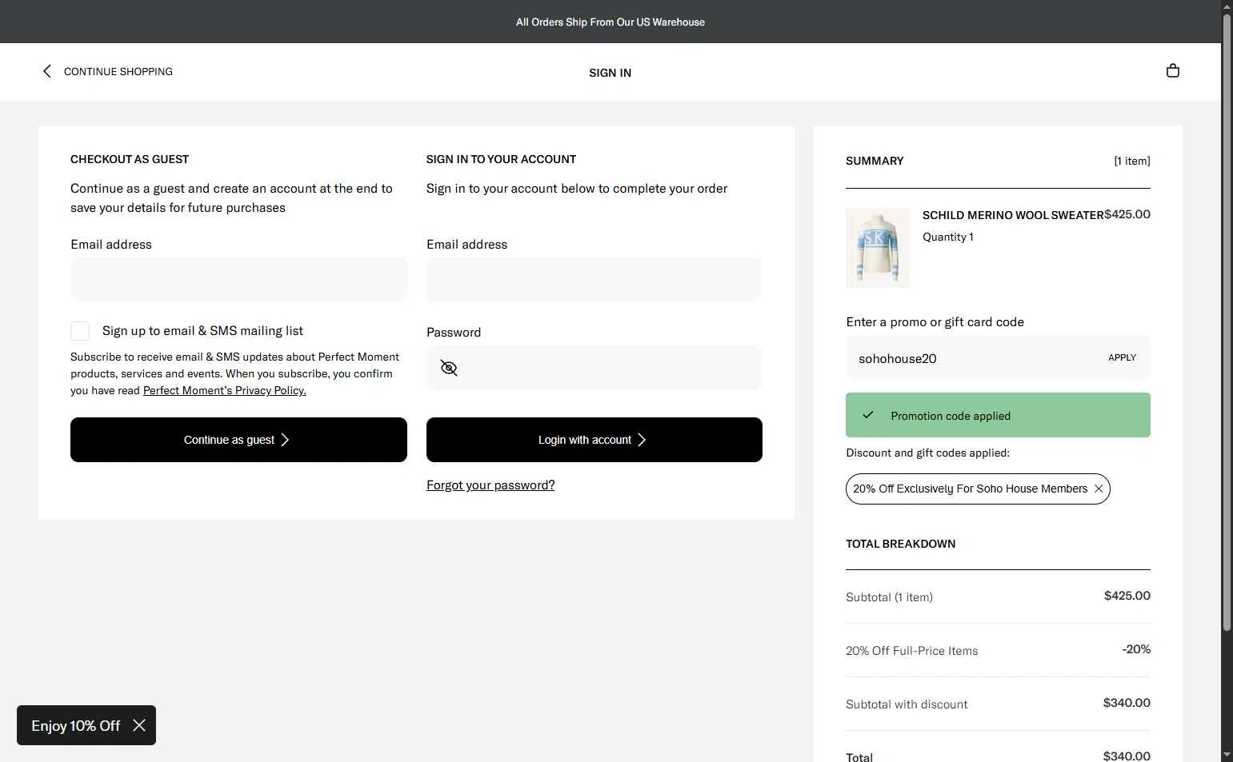1233x762 pixels.
Task: Click Login with account button
Action: (594, 440)
